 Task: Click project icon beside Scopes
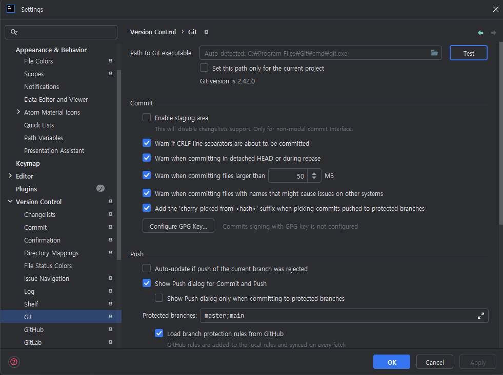tap(110, 74)
